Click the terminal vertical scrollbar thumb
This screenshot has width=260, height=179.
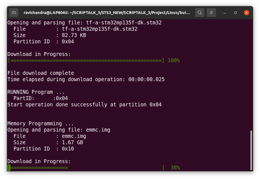(x=251, y=150)
